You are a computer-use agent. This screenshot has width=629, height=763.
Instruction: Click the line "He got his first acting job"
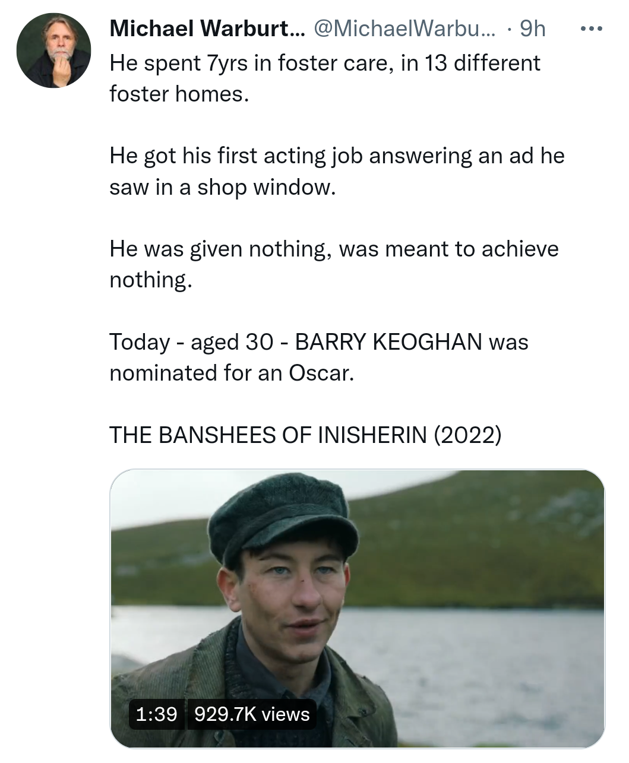click(336, 156)
